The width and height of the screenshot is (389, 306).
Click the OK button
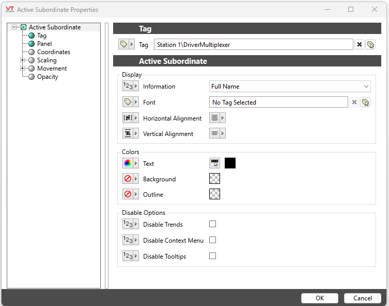pyautogui.click(x=319, y=298)
